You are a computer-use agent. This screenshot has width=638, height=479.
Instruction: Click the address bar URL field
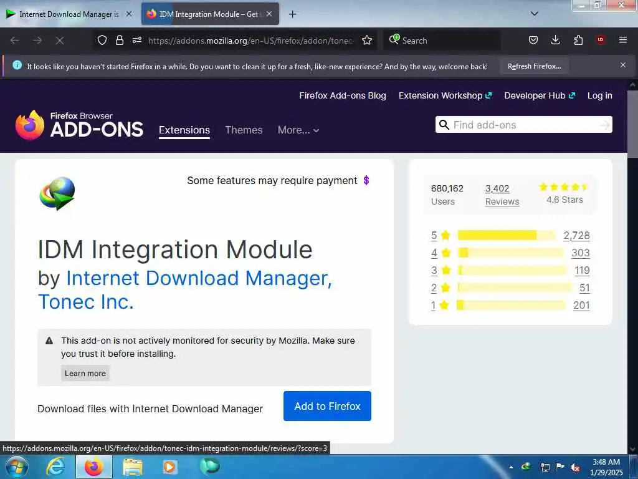point(250,41)
